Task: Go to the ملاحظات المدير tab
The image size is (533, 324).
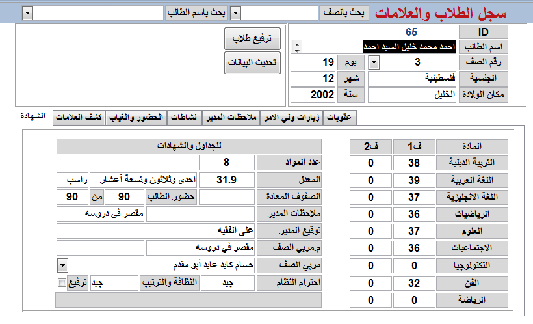Action: 231,117
